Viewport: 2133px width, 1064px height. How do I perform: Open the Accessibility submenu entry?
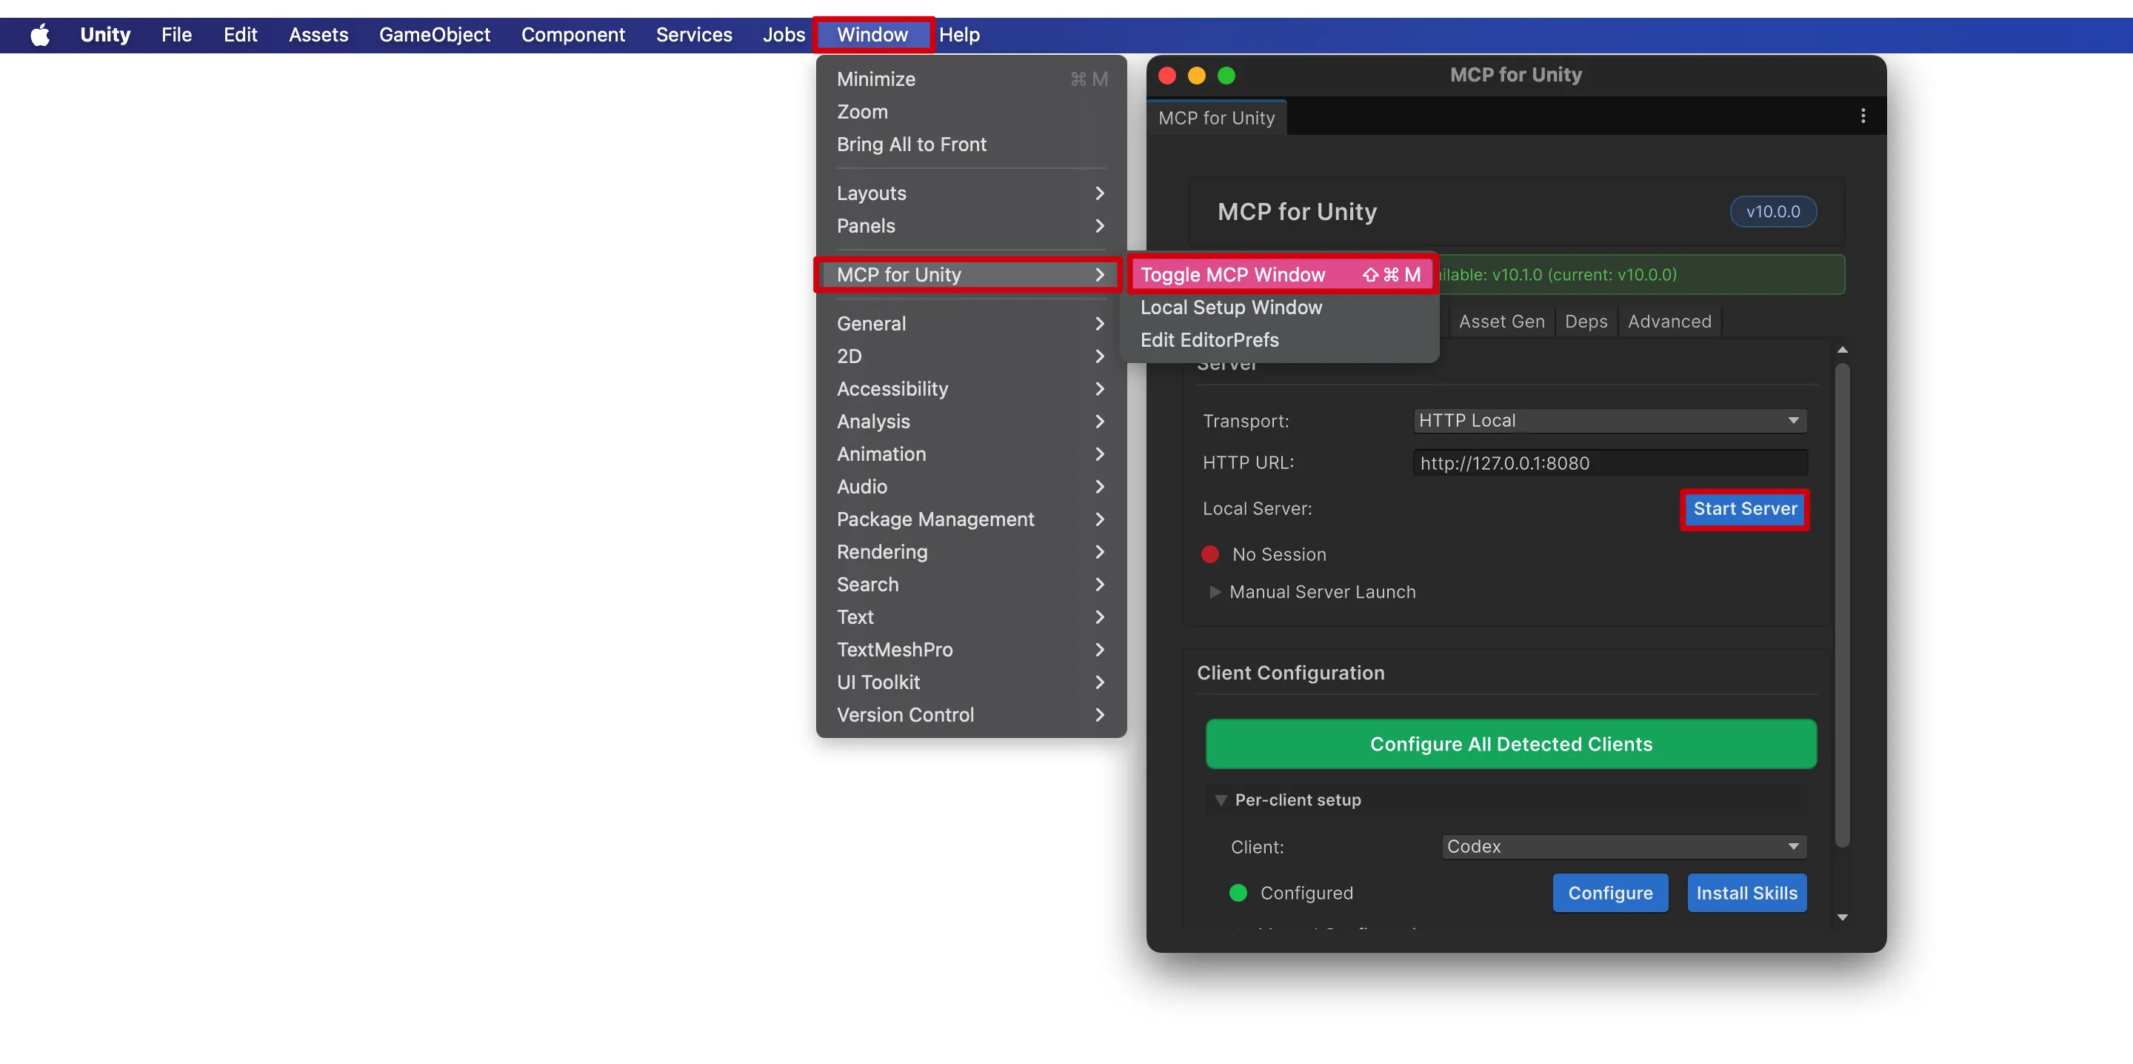click(x=970, y=389)
